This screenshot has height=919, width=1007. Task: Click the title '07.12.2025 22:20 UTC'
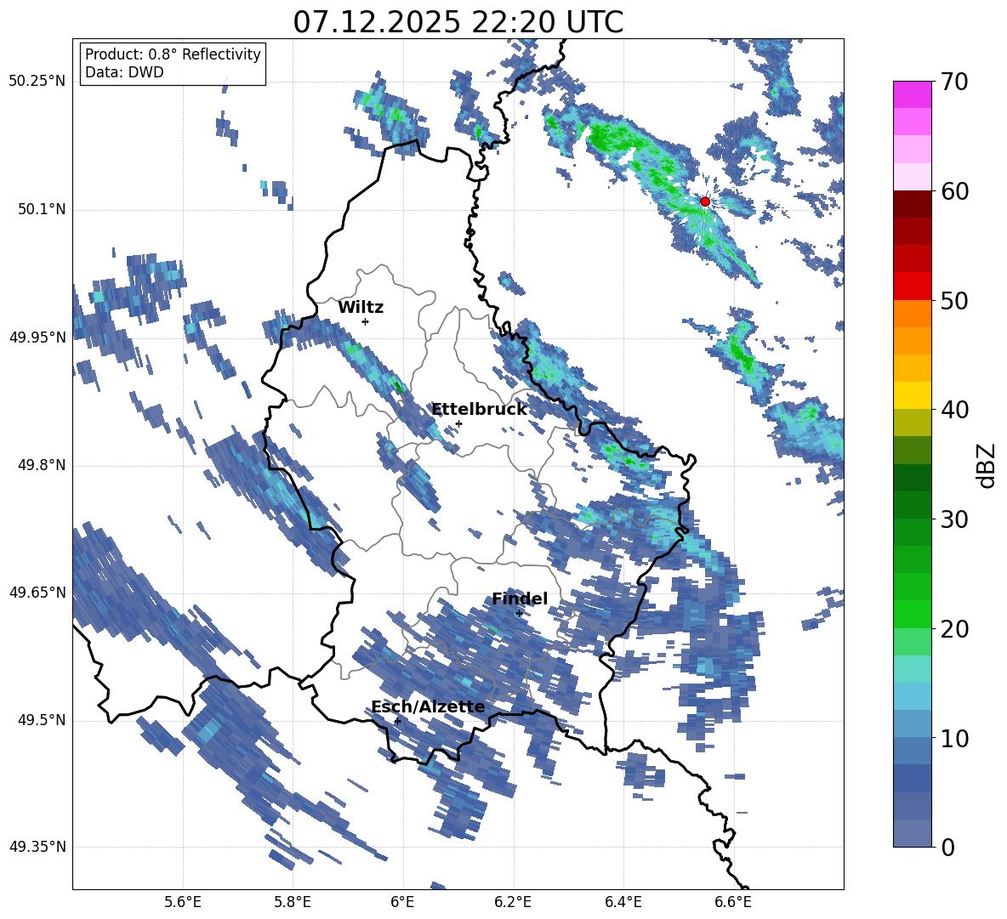coord(458,22)
